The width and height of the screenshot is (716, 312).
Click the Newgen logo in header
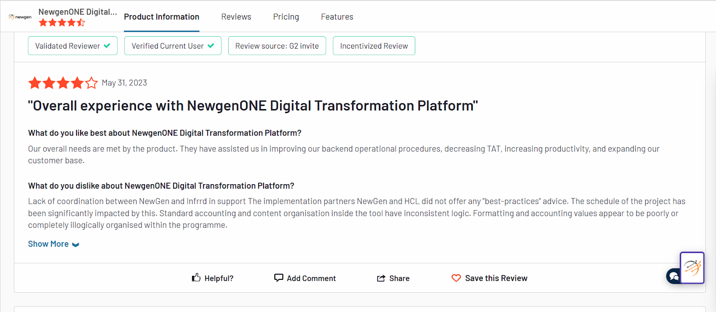point(20,17)
